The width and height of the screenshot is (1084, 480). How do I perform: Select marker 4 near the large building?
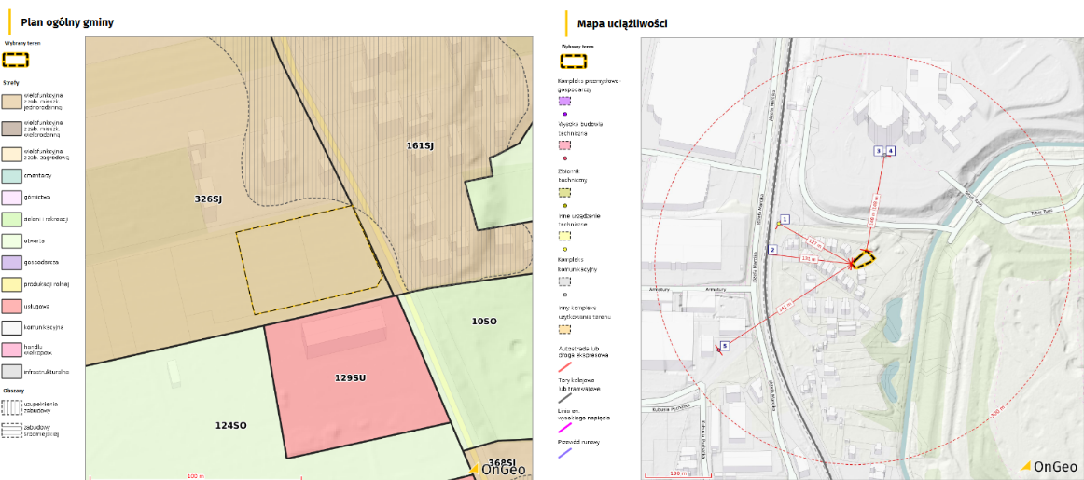(890, 150)
